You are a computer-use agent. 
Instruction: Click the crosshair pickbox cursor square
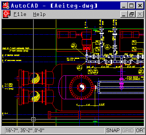33,119
